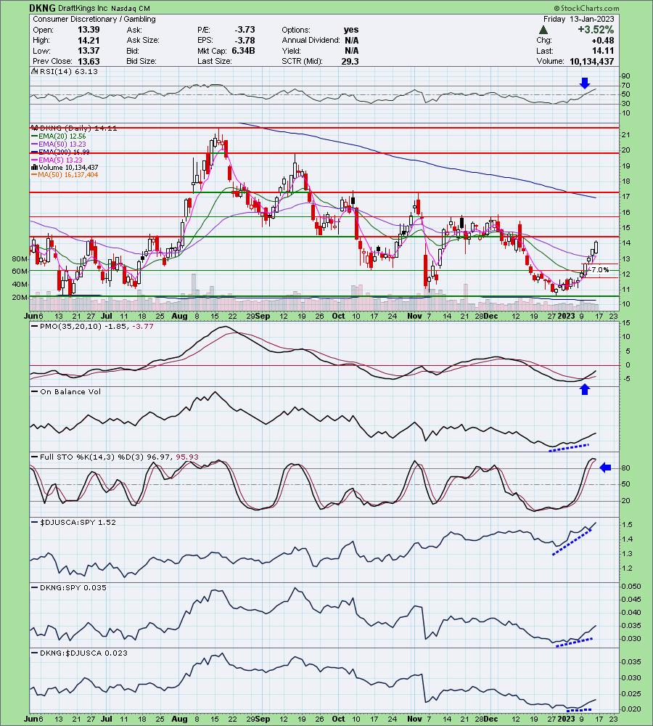Click the High value 14.21
The image size is (653, 726).
(x=89, y=40)
